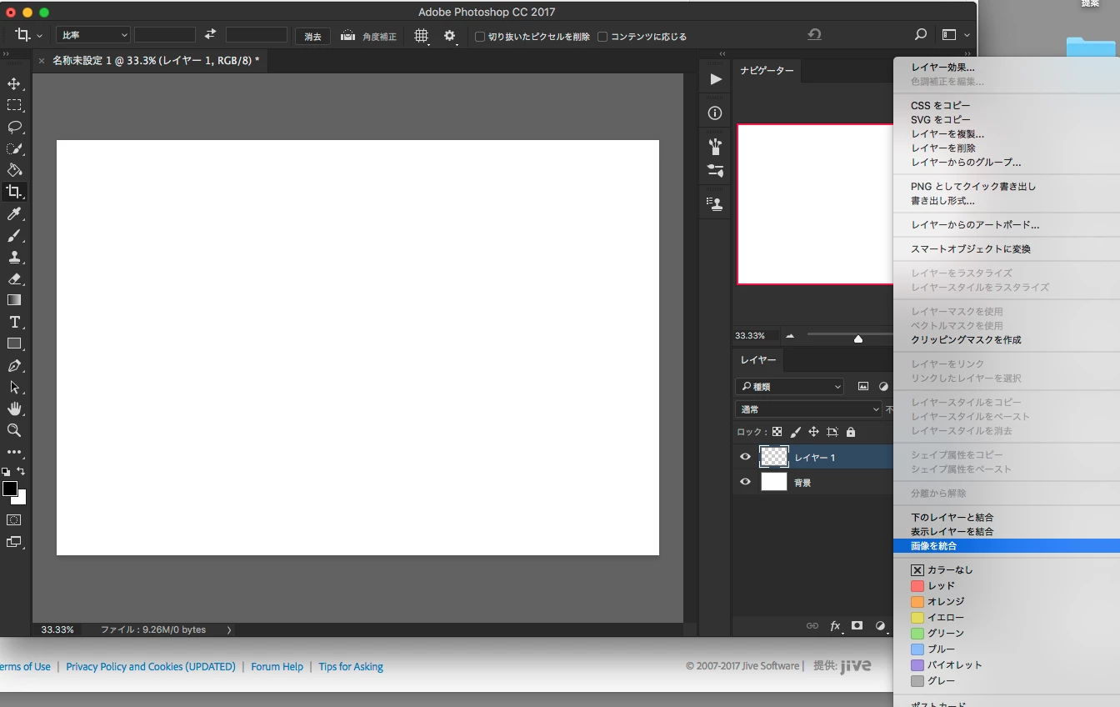Screen dimensions: 1120x707
Task: Select the Hand tool
Action: [x=14, y=409]
